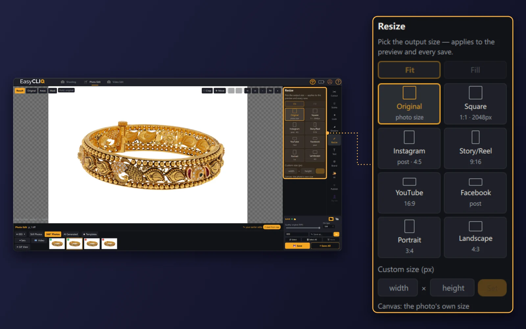
Task: Open the TIFF file type dropdown
Action: (x=329, y=227)
